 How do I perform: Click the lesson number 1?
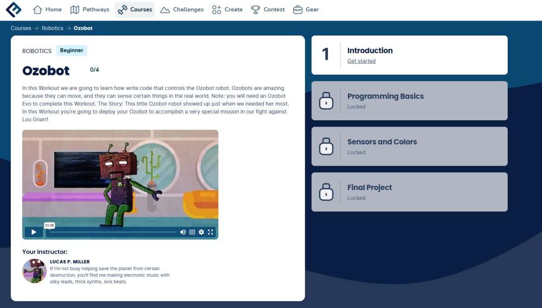pos(325,54)
